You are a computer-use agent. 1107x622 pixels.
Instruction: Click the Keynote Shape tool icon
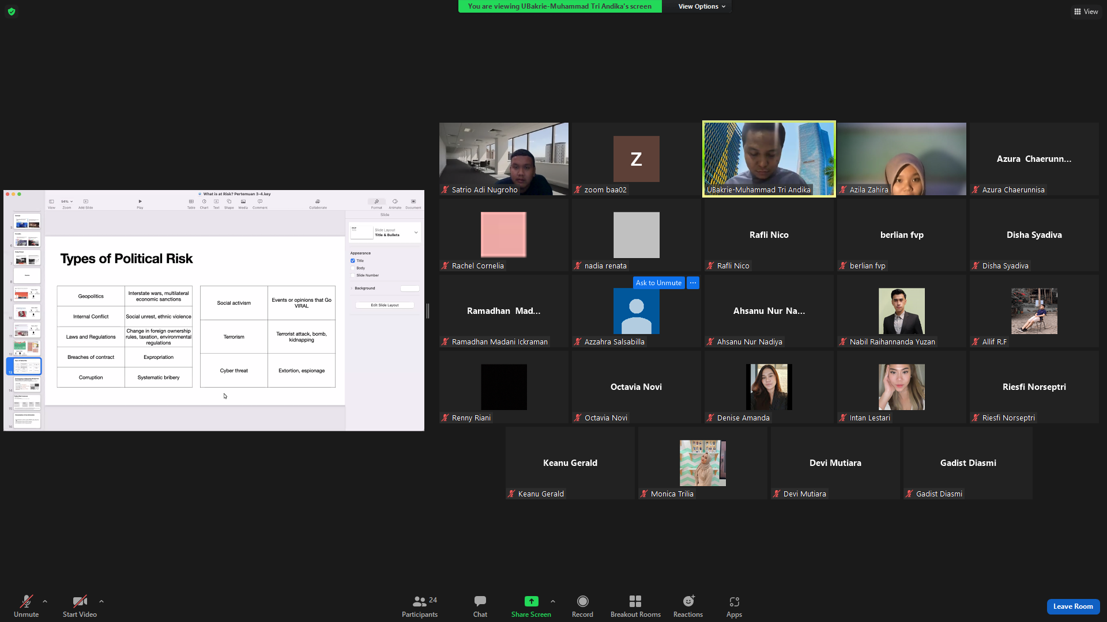[x=229, y=202]
